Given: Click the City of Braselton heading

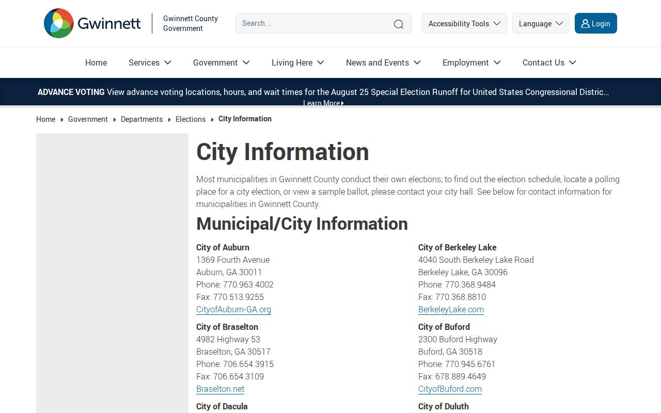Looking at the screenshot, I should [227, 327].
